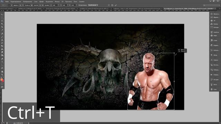The width and height of the screenshot is (221, 124).
Task: Select the Horizontal Type tool
Action: (2, 62)
